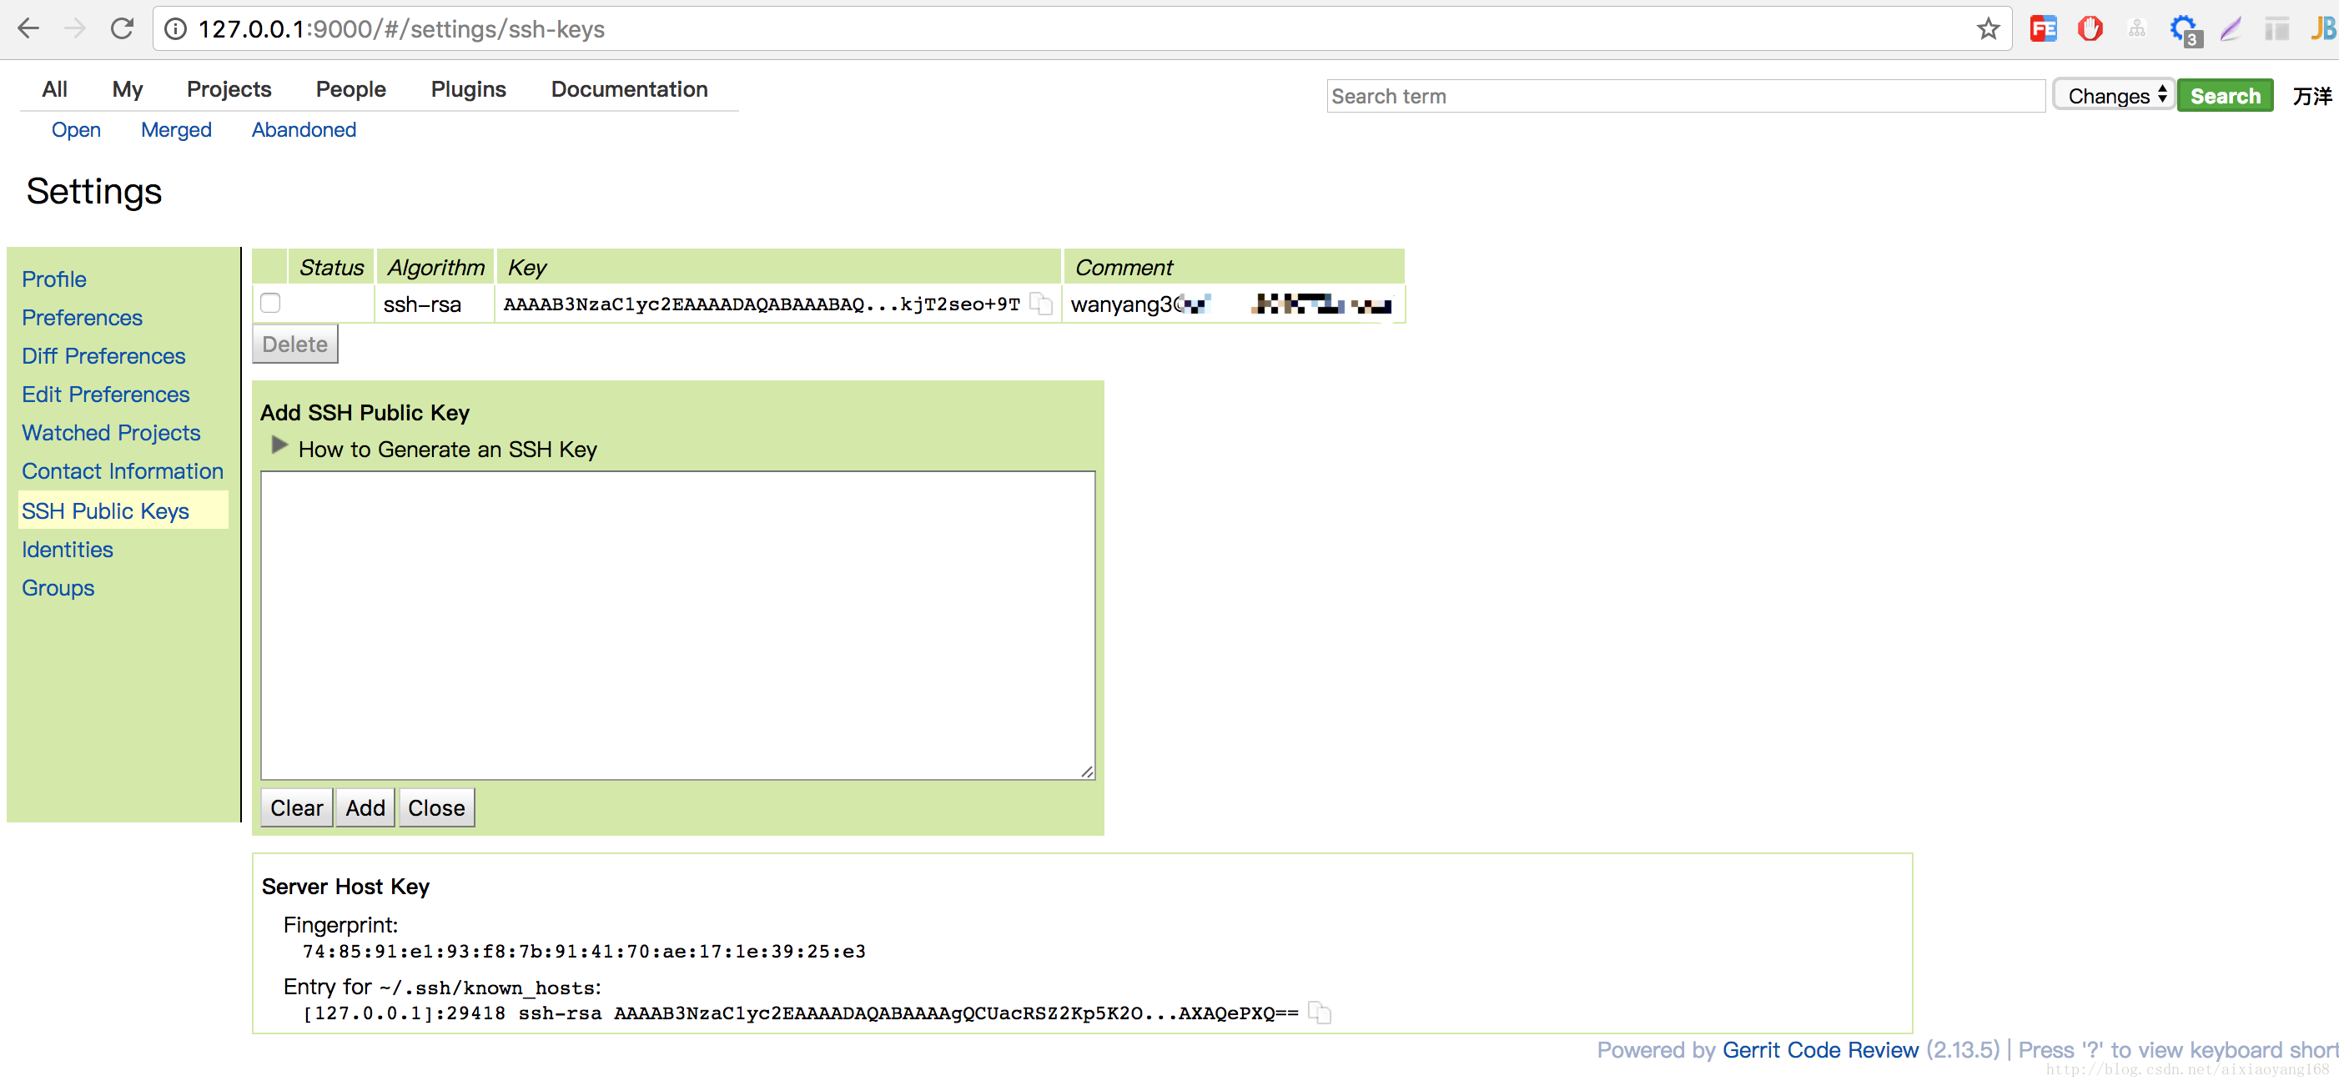Click into the SSH public key text area

[677, 625]
